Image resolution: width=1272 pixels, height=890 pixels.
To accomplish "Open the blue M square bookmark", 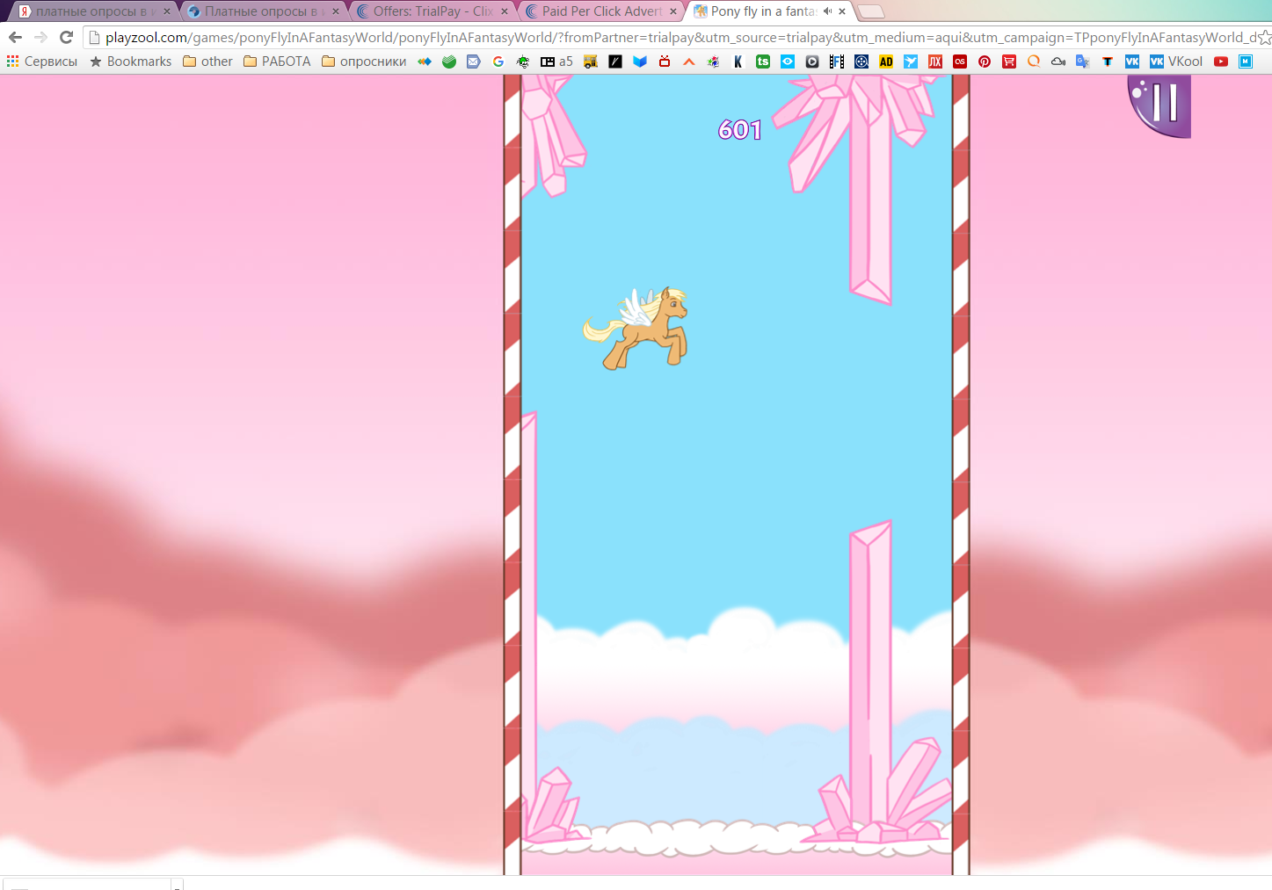I will (1246, 62).
